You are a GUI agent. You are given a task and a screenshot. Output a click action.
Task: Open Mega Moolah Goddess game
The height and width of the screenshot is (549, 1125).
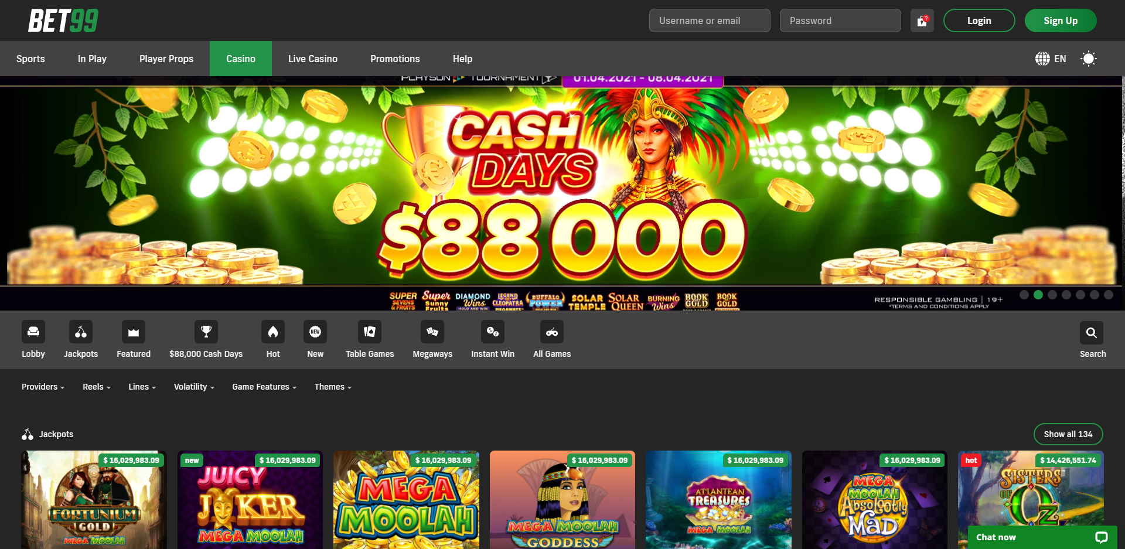coord(562,500)
